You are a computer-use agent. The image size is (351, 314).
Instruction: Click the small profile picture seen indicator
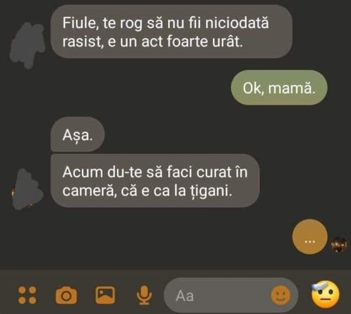tap(339, 244)
